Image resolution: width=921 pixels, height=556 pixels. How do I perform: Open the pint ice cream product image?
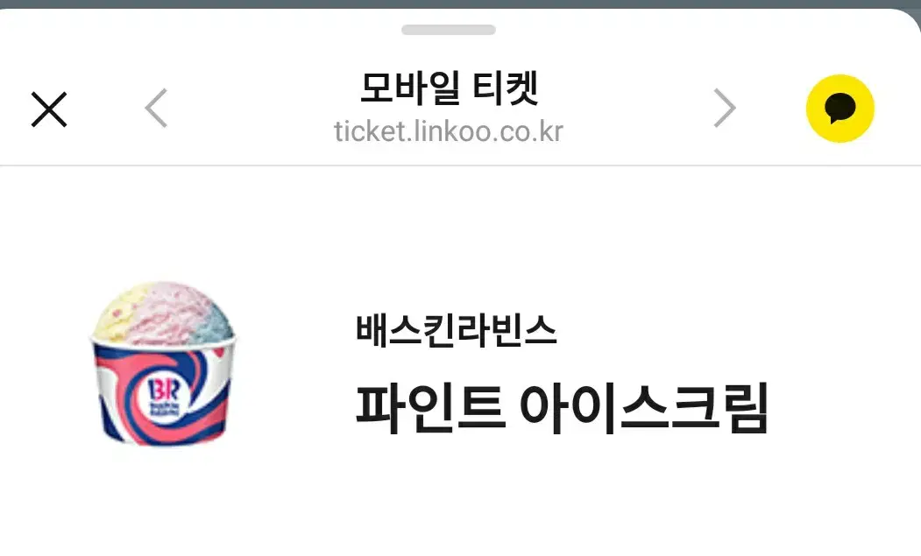point(164,364)
